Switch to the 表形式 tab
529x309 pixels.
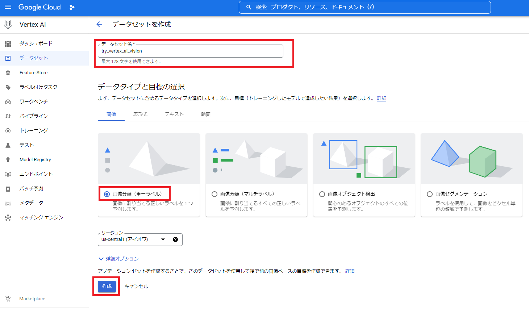140,114
